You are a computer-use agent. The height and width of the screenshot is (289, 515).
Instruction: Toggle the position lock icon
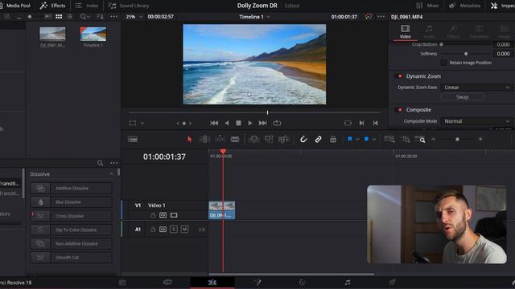pos(332,139)
